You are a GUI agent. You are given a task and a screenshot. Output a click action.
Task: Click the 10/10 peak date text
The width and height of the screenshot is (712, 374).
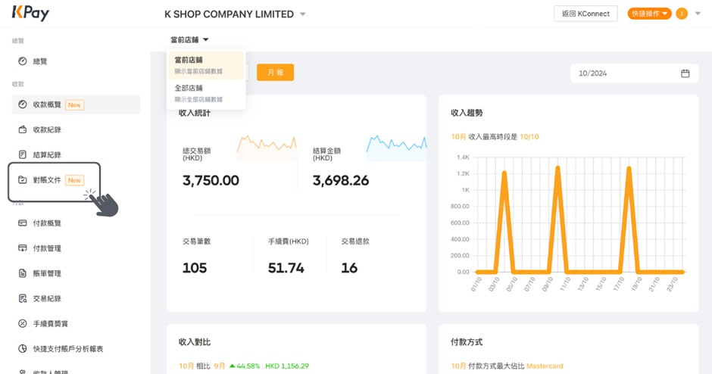[529, 136]
